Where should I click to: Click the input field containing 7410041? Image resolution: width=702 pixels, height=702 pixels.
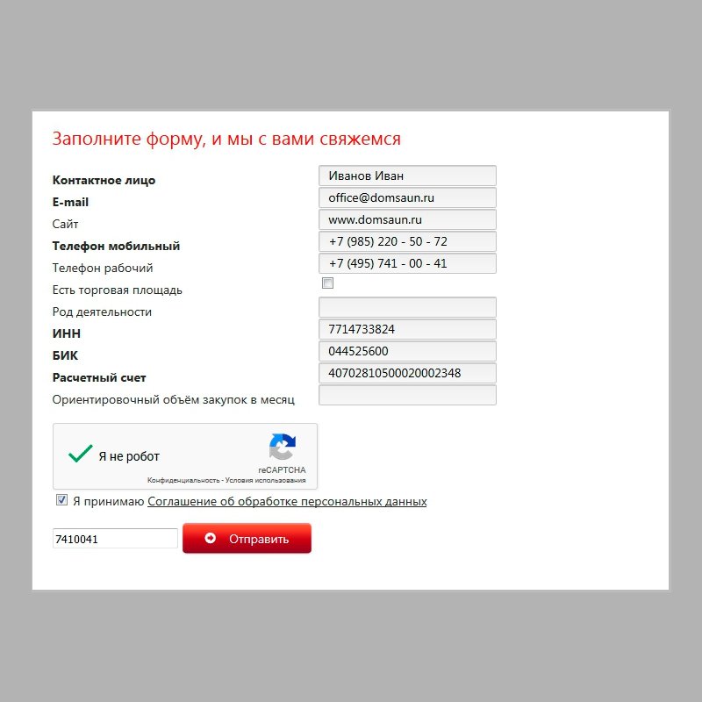click(x=115, y=539)
